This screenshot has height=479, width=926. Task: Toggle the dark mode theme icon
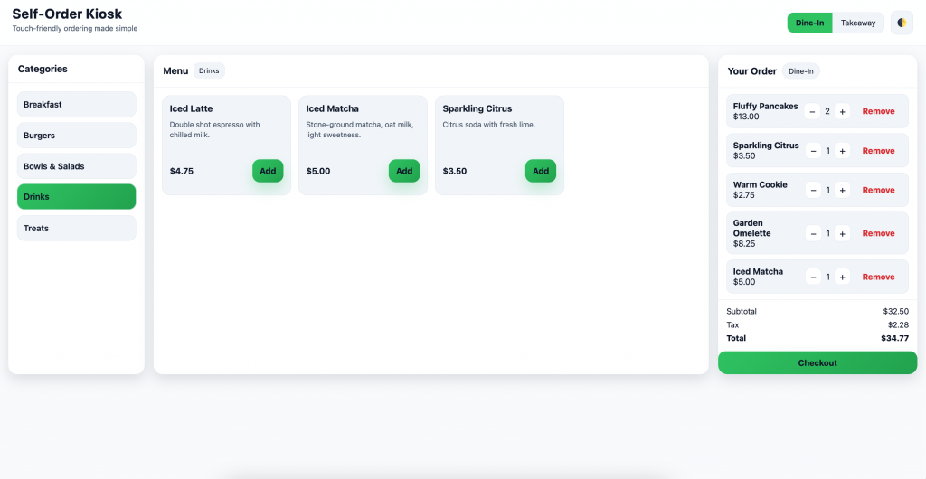click(902, 23)
